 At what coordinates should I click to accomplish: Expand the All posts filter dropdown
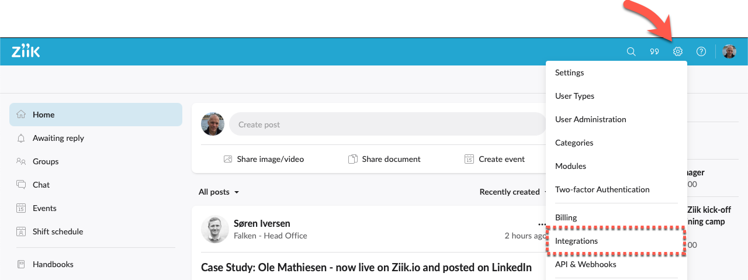coord(219,192)
